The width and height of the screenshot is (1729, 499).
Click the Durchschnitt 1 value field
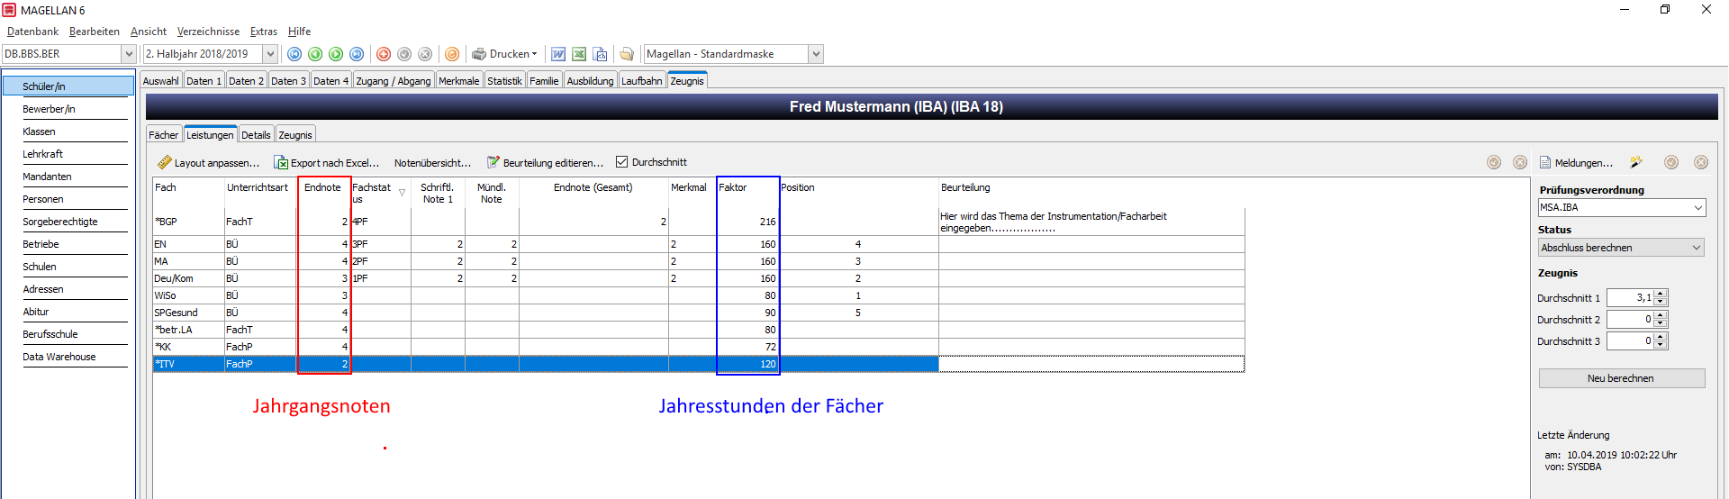pos(1630,297)
